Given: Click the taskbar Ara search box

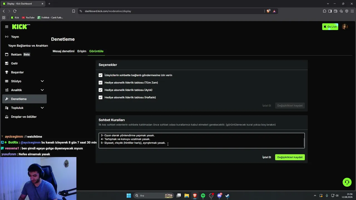Looking at the screenshot, I should coord(154,196).
